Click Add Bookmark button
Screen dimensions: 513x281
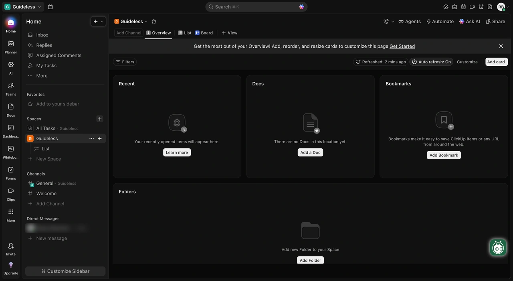(444, 155)
